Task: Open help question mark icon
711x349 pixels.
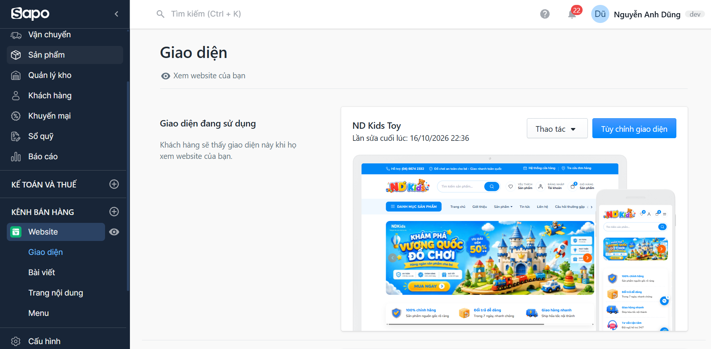Action: pos(545,14)
